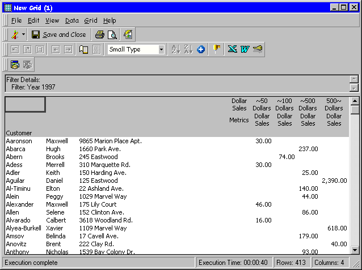This screenshot has height=270, width=362.
Task: Click the report objects window icon
Action: point(15,65)
